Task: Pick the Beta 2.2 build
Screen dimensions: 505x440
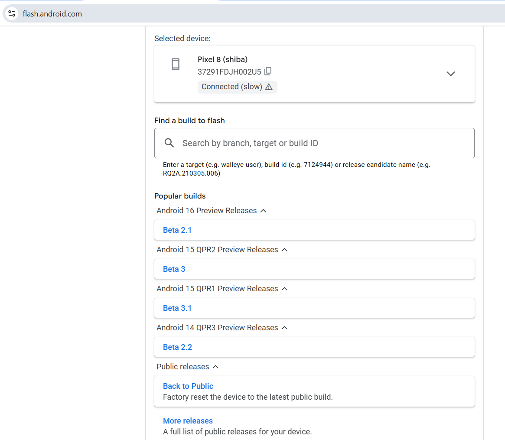Action: click(x=177, y=347)
